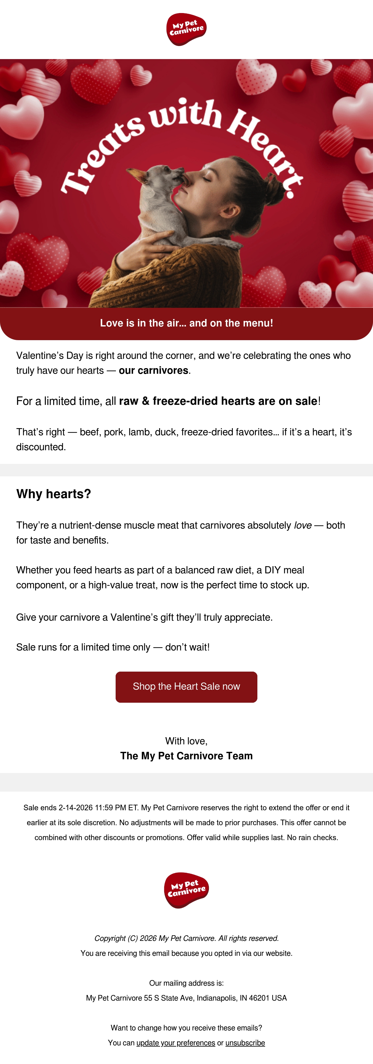This screenshot has height=1064, width=373.
Task: Select the unsubscribe link
Action: point(245,1043)
